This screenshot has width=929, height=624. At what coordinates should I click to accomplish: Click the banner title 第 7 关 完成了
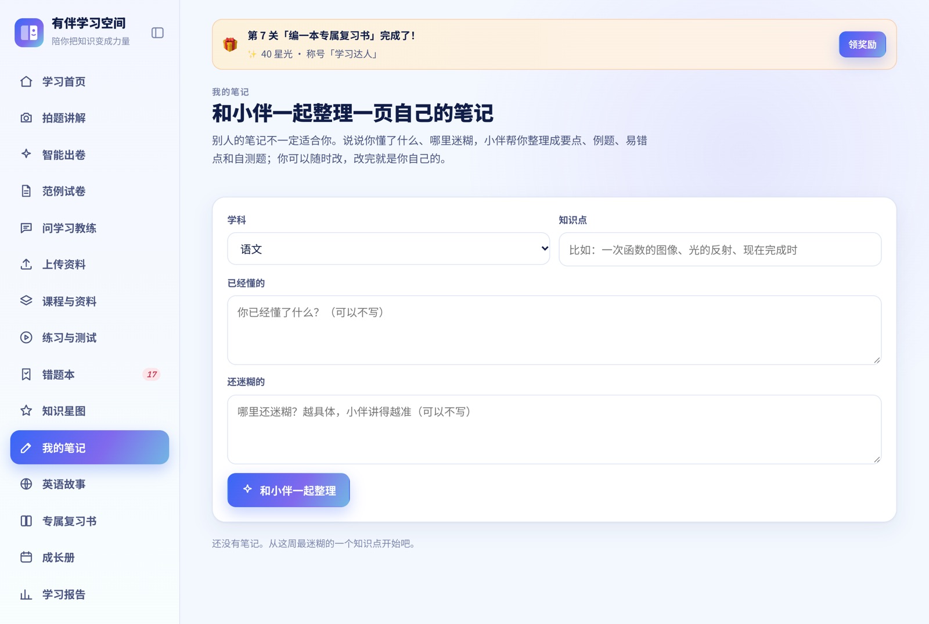coord(332,35)
